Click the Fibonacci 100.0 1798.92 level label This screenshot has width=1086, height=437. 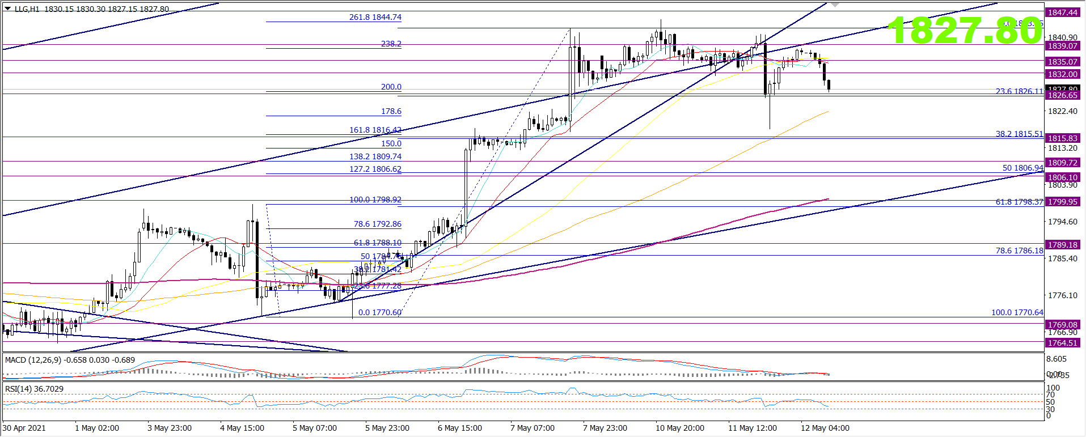coord(375,200)
